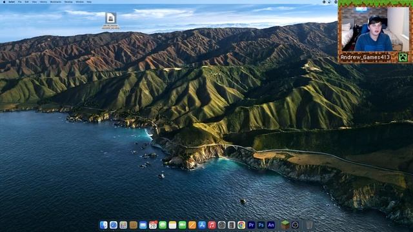The height and width of the screenshot is (232, 413).
Task: Select the file icon on desktop
Action: pyautogui.click(x=110, y=19)
